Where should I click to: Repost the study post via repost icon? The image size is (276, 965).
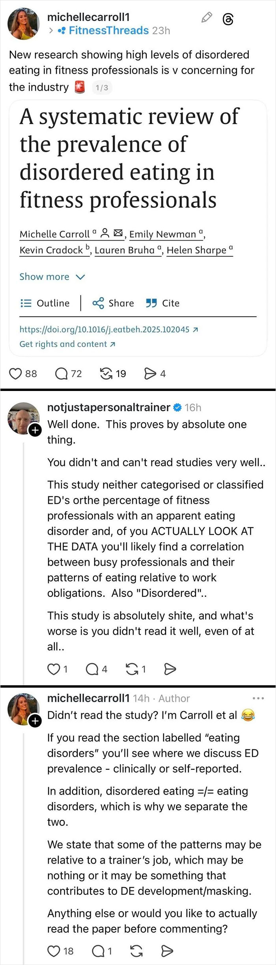[106, 374]
